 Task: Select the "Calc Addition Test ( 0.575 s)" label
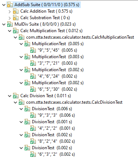pyautogui.click(x=46, y=11)
